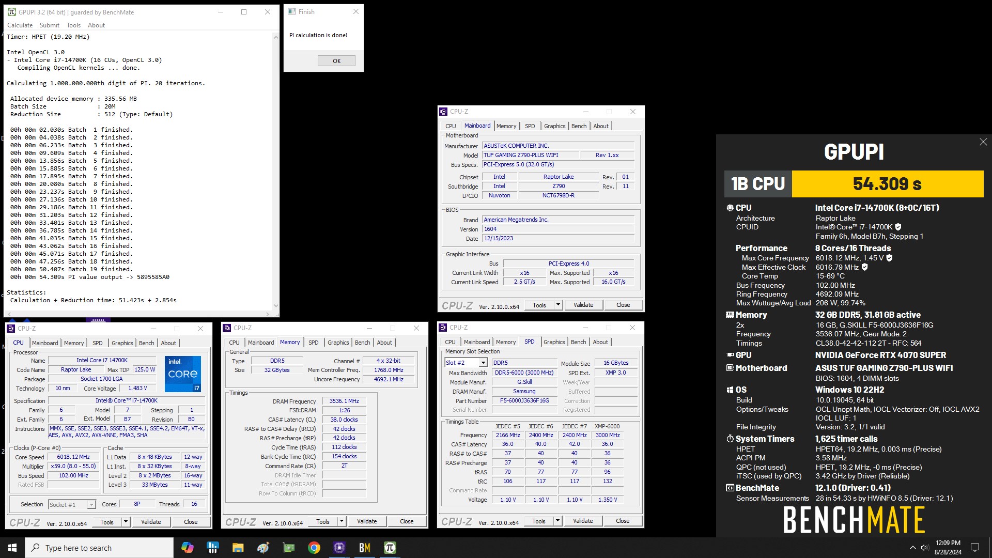
Task: Click the Close button in CPU tab window
Action: [191, 522]
